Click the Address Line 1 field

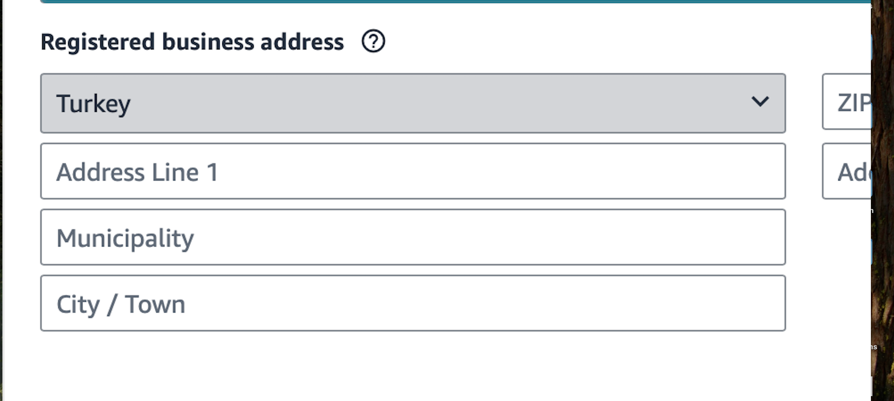[413, 171]
